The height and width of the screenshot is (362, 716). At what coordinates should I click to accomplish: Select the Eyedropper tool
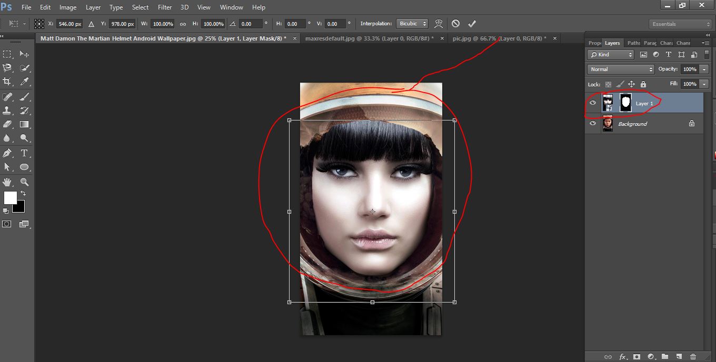point(24,82)
